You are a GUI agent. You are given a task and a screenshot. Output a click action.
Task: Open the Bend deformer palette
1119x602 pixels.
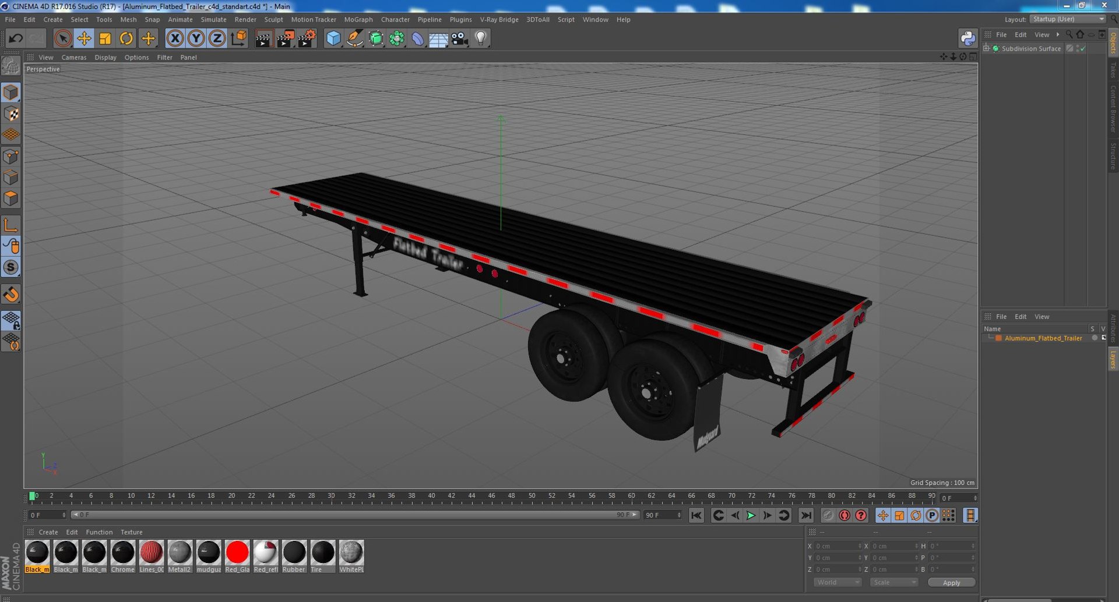pyautogui.click(x=418, y=38)
